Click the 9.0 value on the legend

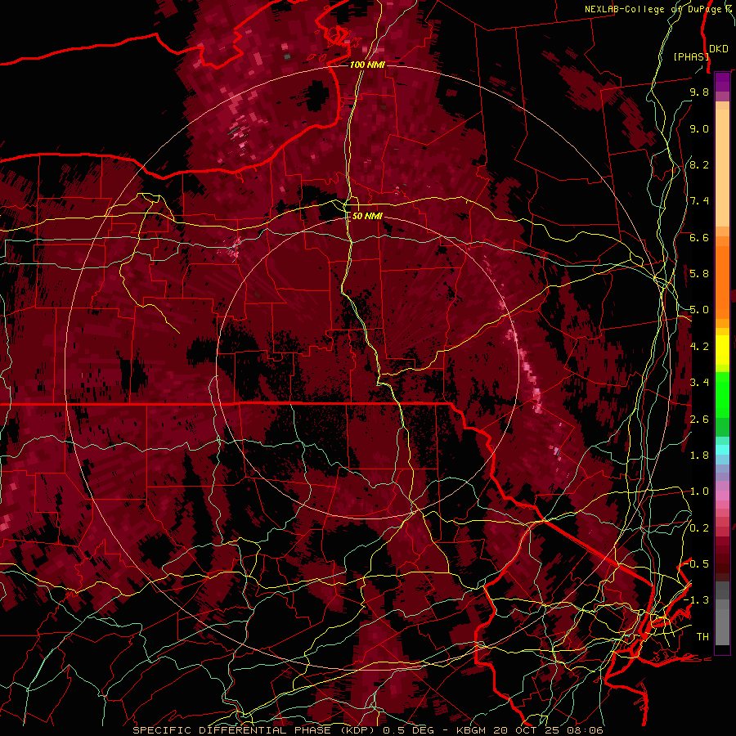click(699, 128)
